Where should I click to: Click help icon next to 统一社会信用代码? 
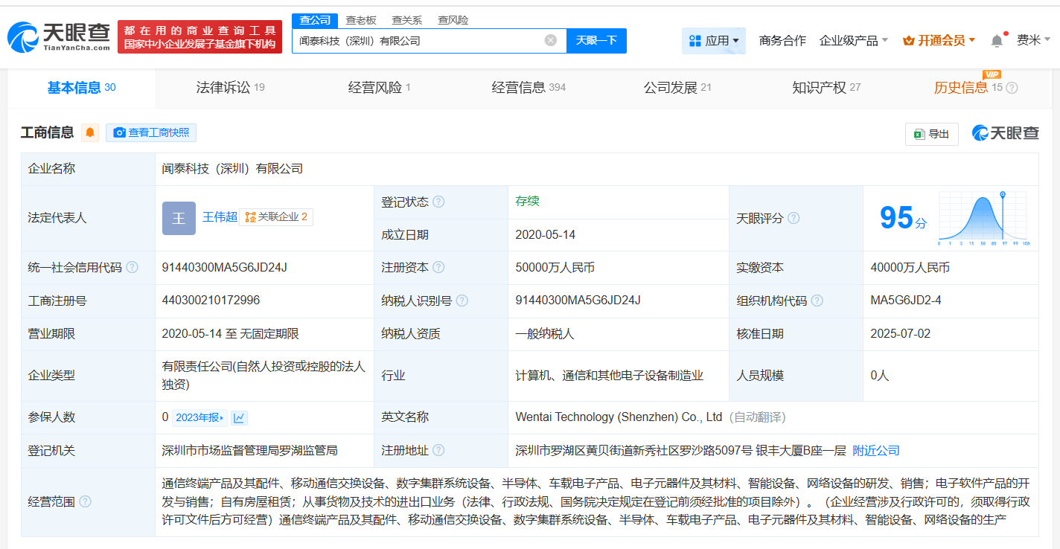point(132,267)
